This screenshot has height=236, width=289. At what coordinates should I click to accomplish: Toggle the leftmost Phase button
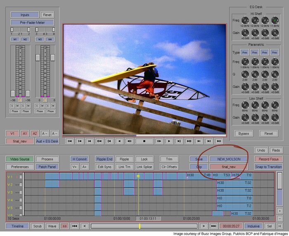pos(15,111)
